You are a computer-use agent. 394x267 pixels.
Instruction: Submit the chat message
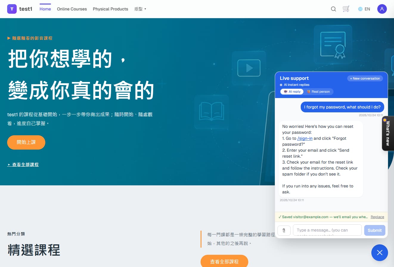point(375,230)
